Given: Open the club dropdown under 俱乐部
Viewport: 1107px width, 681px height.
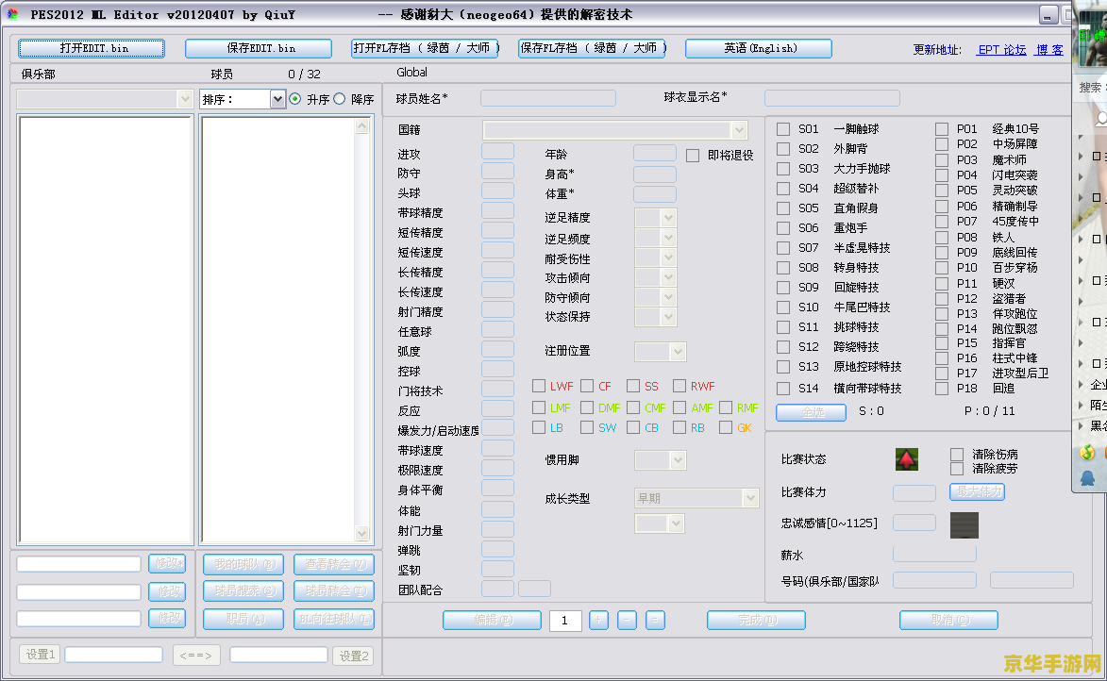Looking at the screenshot, I should pos(105,99).
